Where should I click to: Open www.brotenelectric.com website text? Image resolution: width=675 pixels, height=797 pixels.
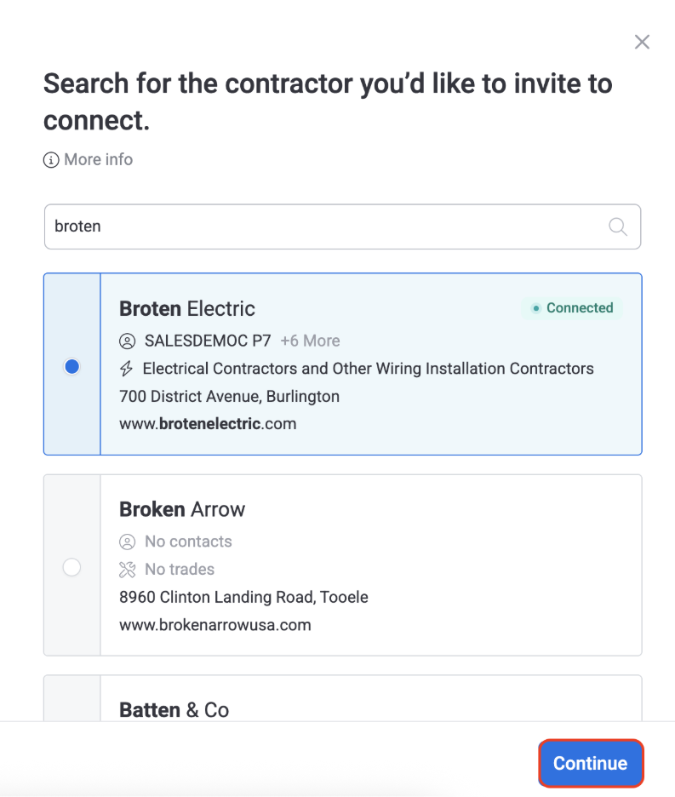pyautogui.click(x=208, y=424)
